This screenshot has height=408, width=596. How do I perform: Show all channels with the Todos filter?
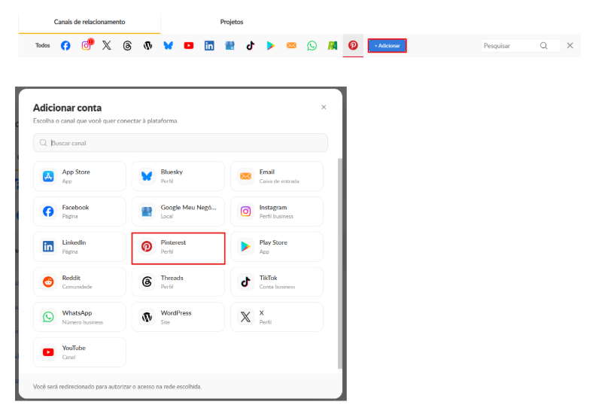click(x=43, y=46)
